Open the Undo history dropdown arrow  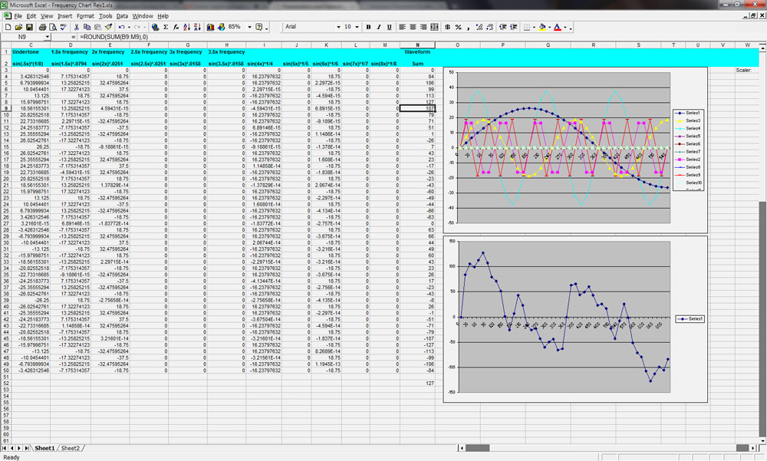(129, 27)
